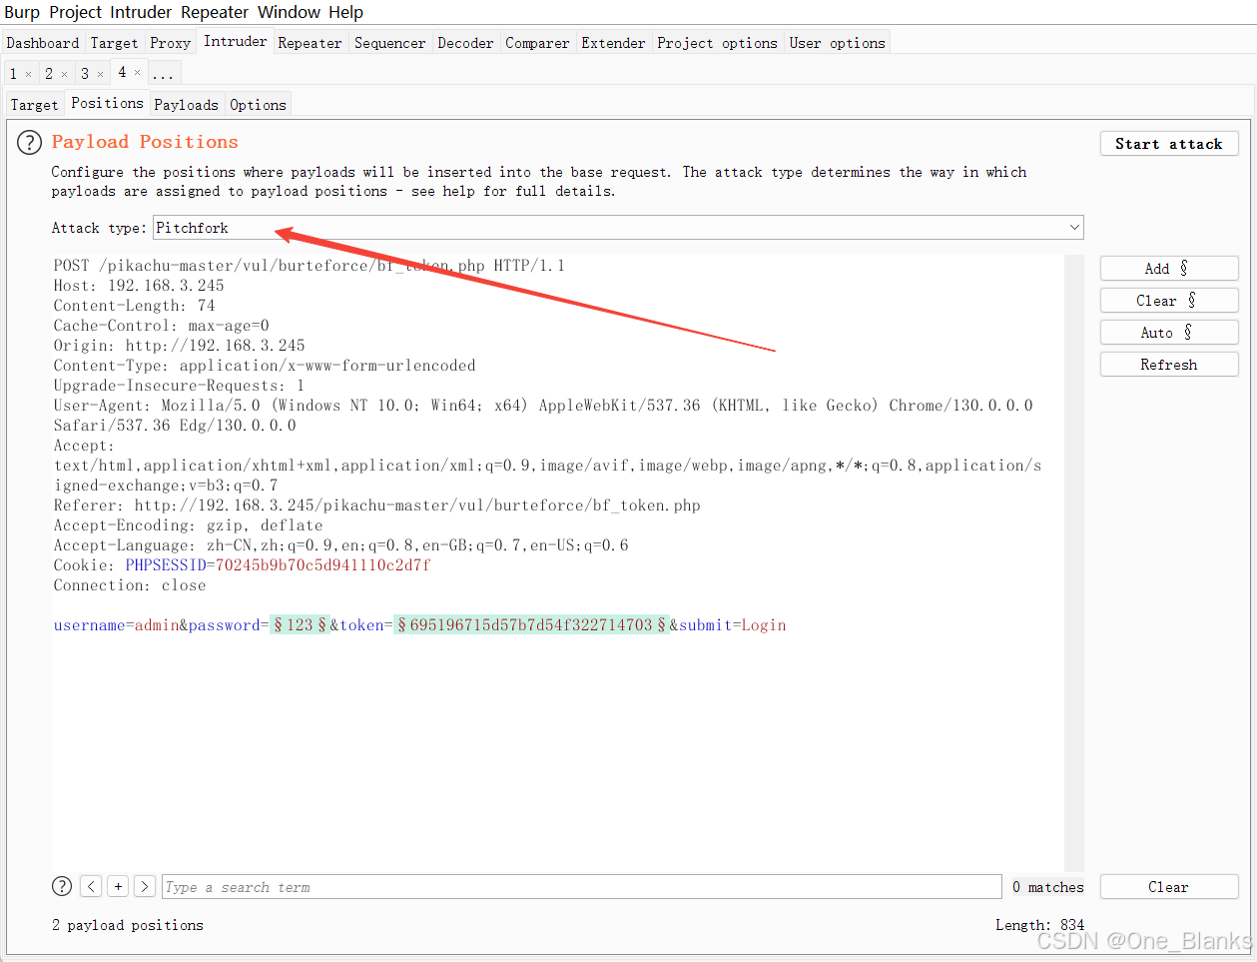Image resolution: width=1257 pixels, height=962 pixels.
Task: Open search help icon near search bar
Action: pyautogui.click(x=62, y=886)
